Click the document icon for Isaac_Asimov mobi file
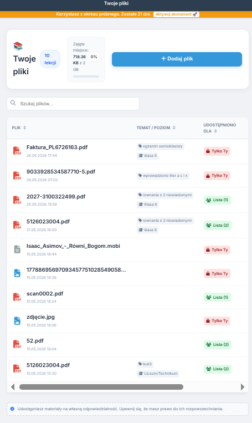 (x=17, y=249)
